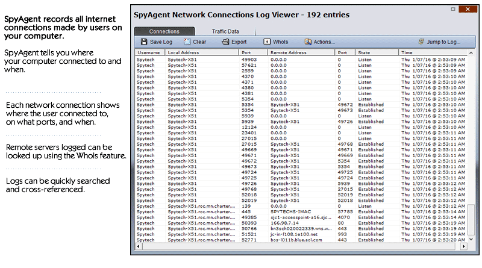
Task: Select row with remote port 993
Action: pos(301,234)
